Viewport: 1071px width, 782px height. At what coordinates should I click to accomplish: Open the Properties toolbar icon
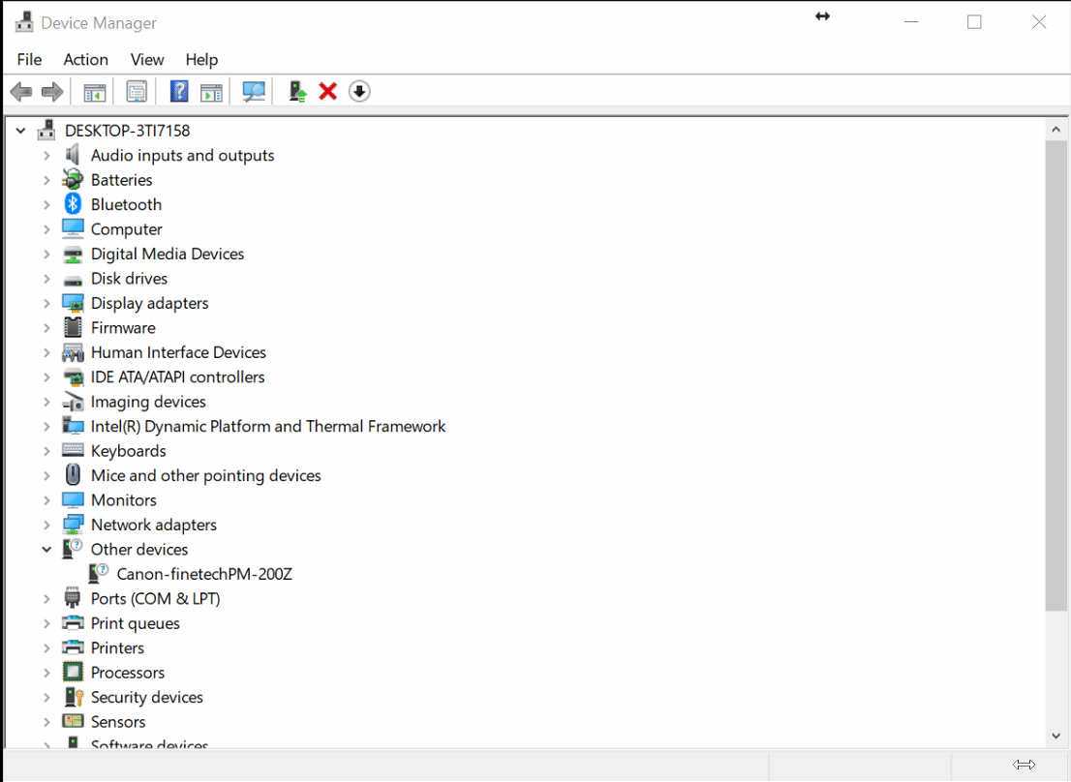[x=137, y=91]
